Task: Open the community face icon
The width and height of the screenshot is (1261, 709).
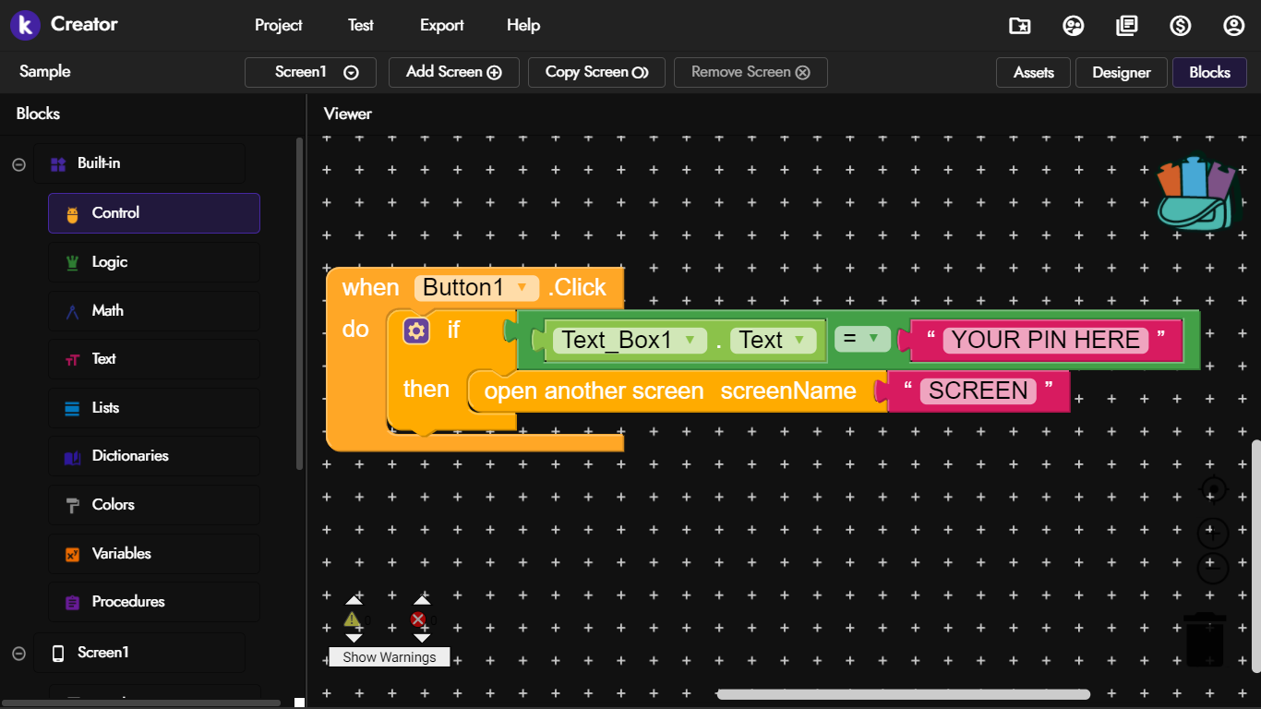Action: click(x=1073, y=26)
